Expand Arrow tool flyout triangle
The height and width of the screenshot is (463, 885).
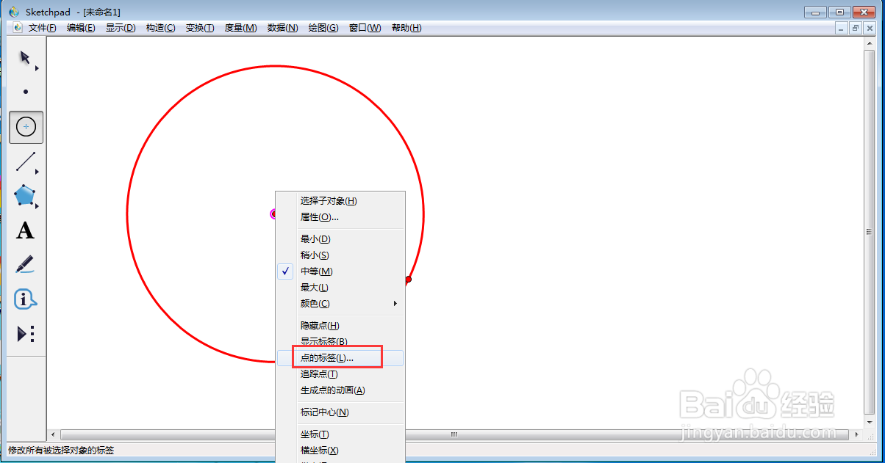37,68
